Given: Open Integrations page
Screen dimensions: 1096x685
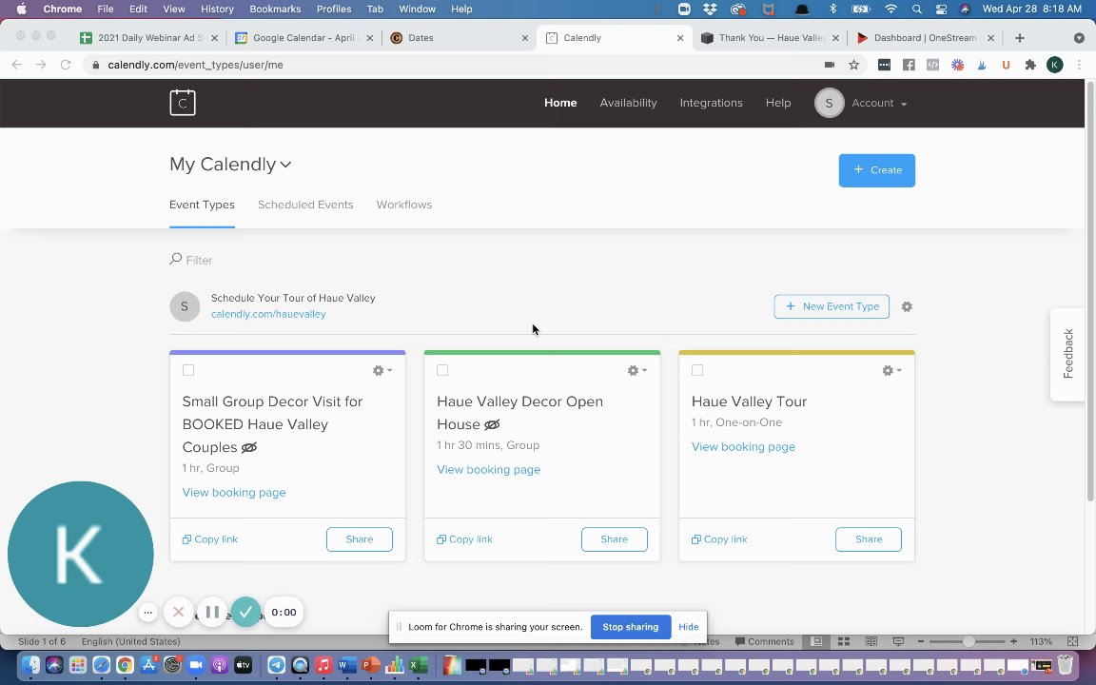Looking at the screenshot, I should coord(711,103).
